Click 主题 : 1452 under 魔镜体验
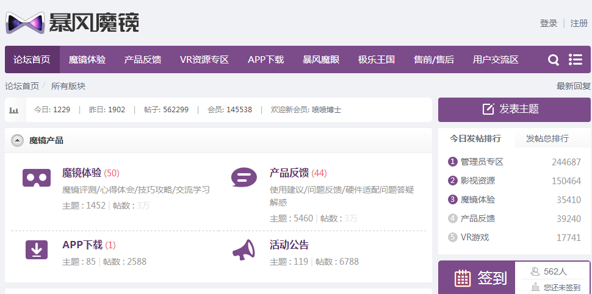 84,206
